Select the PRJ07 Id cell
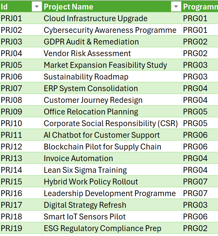 click(x=12, y=88)
